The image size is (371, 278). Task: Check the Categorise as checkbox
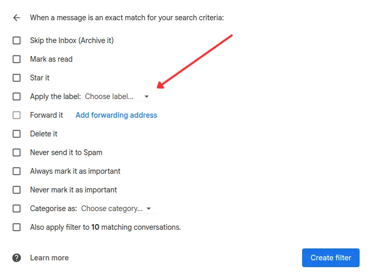click(17, 208)
